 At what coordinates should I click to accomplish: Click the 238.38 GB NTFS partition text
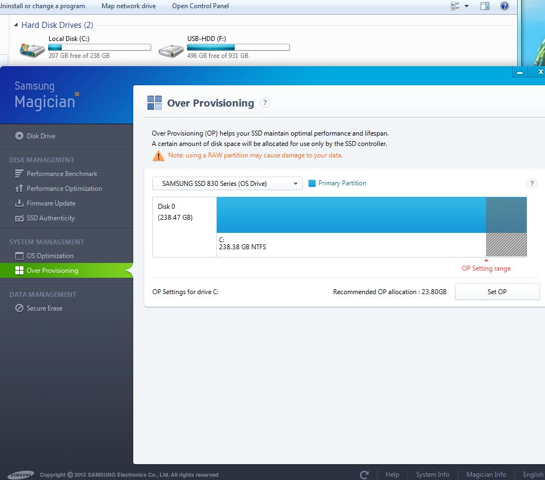(x=242, y=247)
